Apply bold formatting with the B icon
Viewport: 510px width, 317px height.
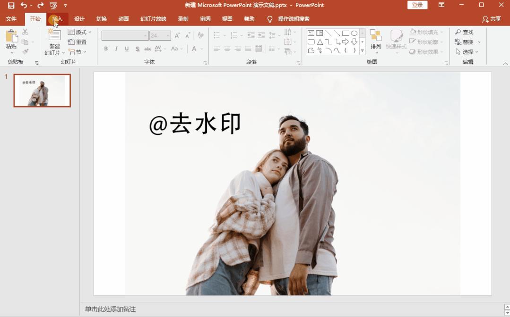coord(106,49)
